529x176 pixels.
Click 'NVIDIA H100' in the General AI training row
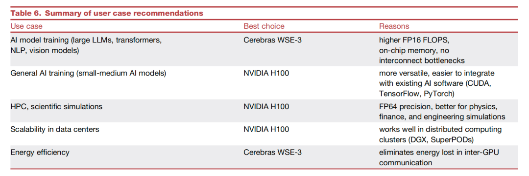point(266,73)
